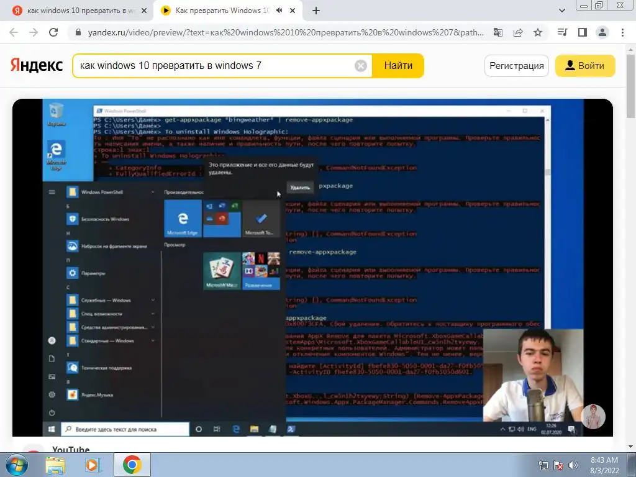Open the tab search dropdown chevron

pos(561,11)
